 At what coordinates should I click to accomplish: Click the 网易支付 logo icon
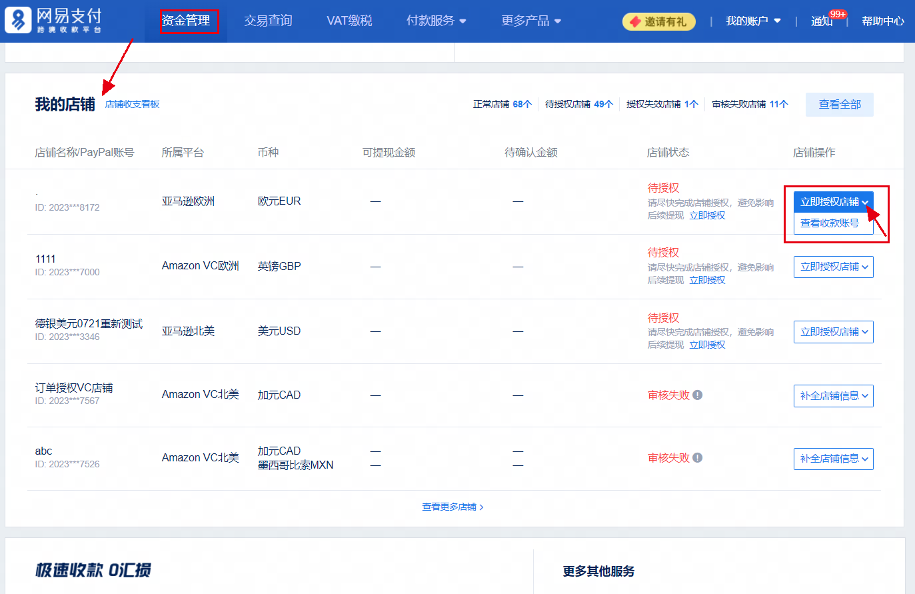pyautogui.click(x=18, y=20)
